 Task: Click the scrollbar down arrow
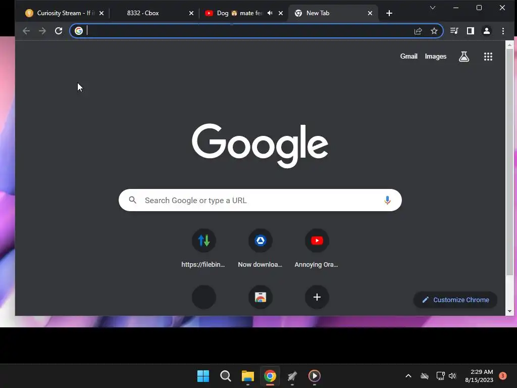point(510,311)
